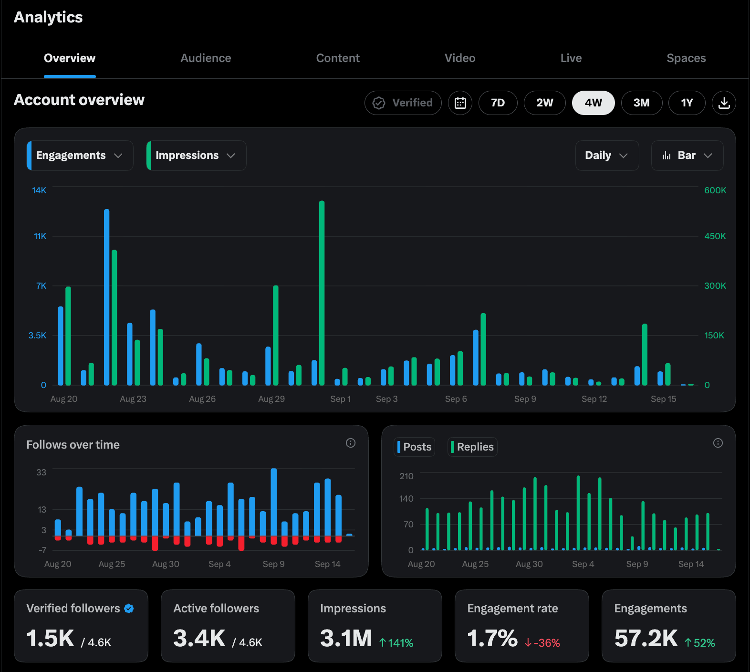Open the Bar chart type dropdown
The image size is (750, 672).
pos(687,156)
